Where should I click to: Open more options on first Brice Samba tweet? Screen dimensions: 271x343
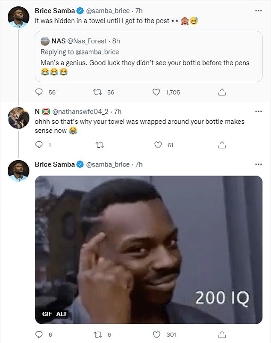(x=259, y=11)
